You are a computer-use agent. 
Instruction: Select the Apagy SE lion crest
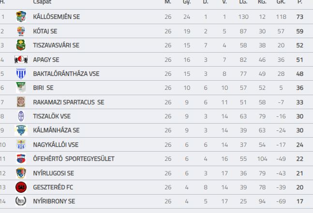pos(21,59)
